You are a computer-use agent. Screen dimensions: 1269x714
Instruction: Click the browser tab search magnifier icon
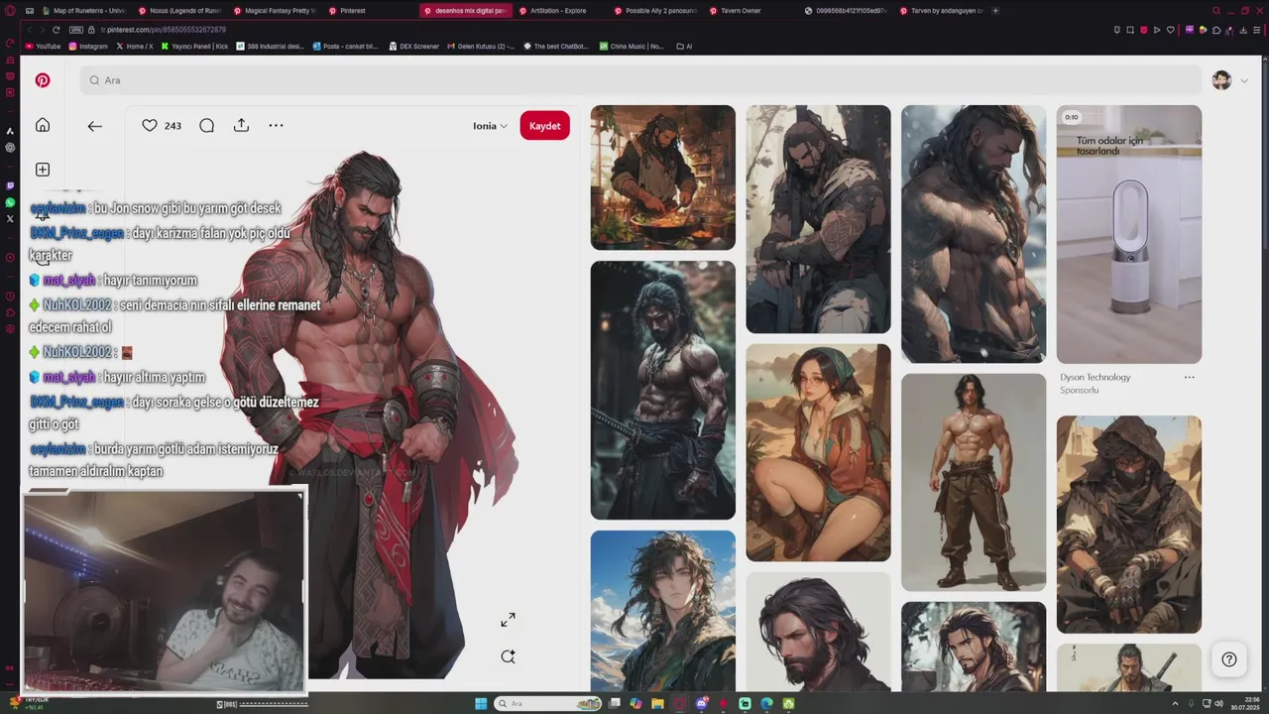[1216, 11]
